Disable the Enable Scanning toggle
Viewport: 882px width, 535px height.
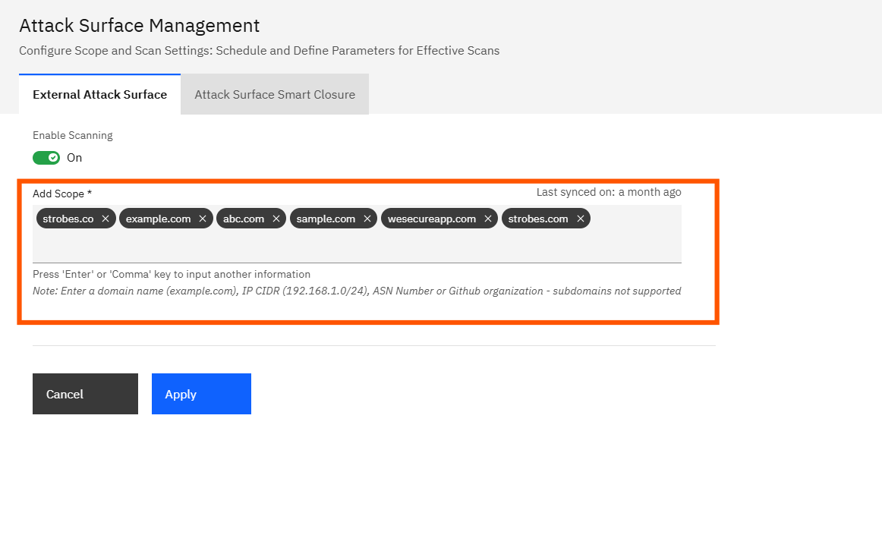[46, 158]
